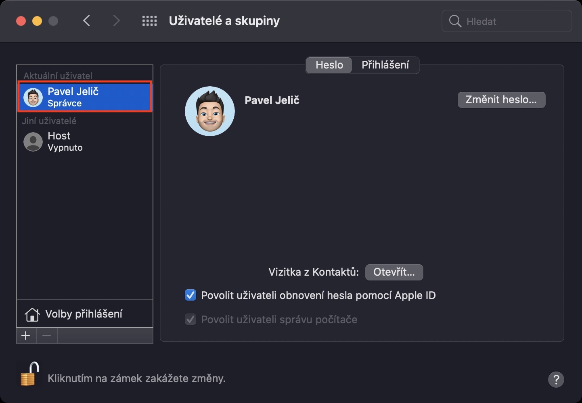Click the forward navigation arrow
Image resolution: width=582 pixels, height=403 pixels.
[116, 21]
